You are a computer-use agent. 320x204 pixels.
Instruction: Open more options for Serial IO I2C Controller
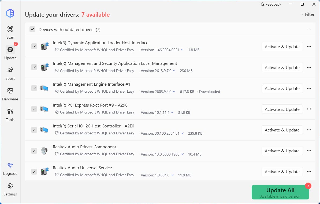(x=309, y=130)
